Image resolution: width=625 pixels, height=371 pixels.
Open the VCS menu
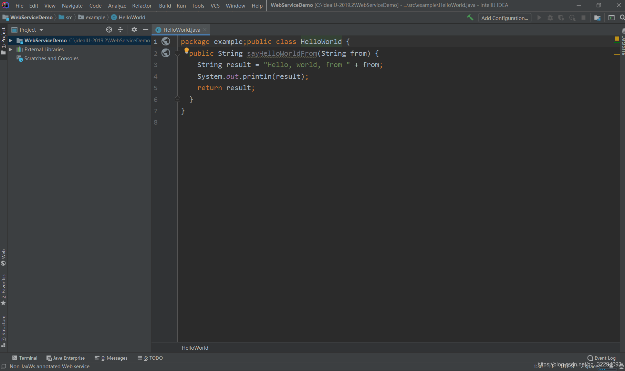click(215, 6)
